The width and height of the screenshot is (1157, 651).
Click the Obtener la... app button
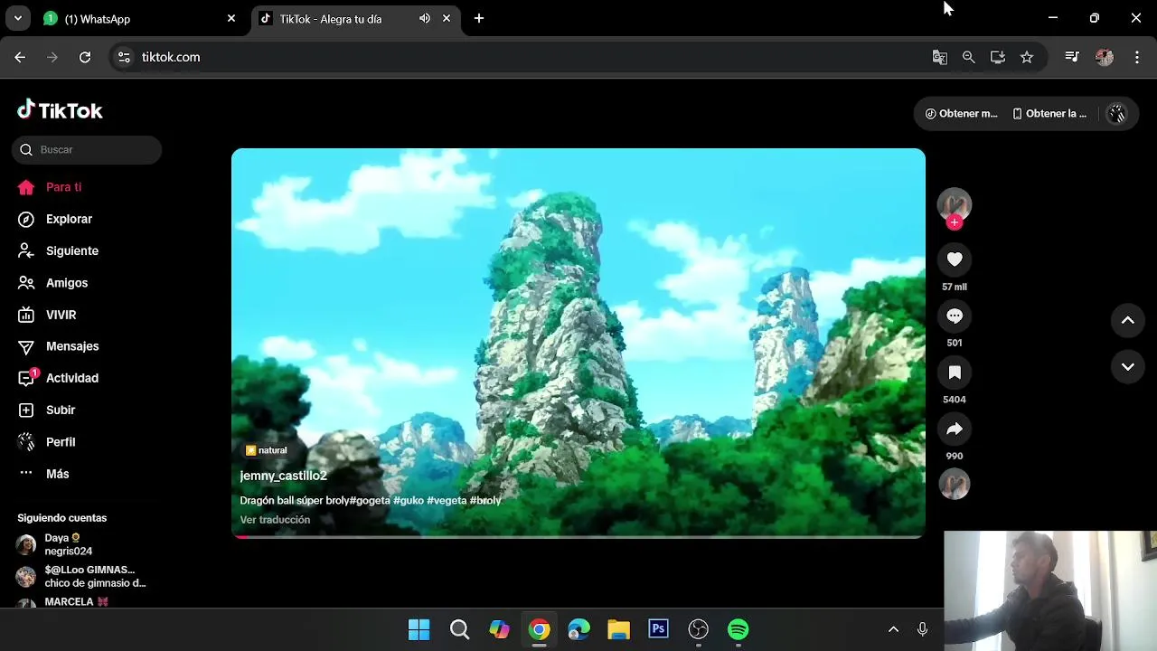(1049, 114)
